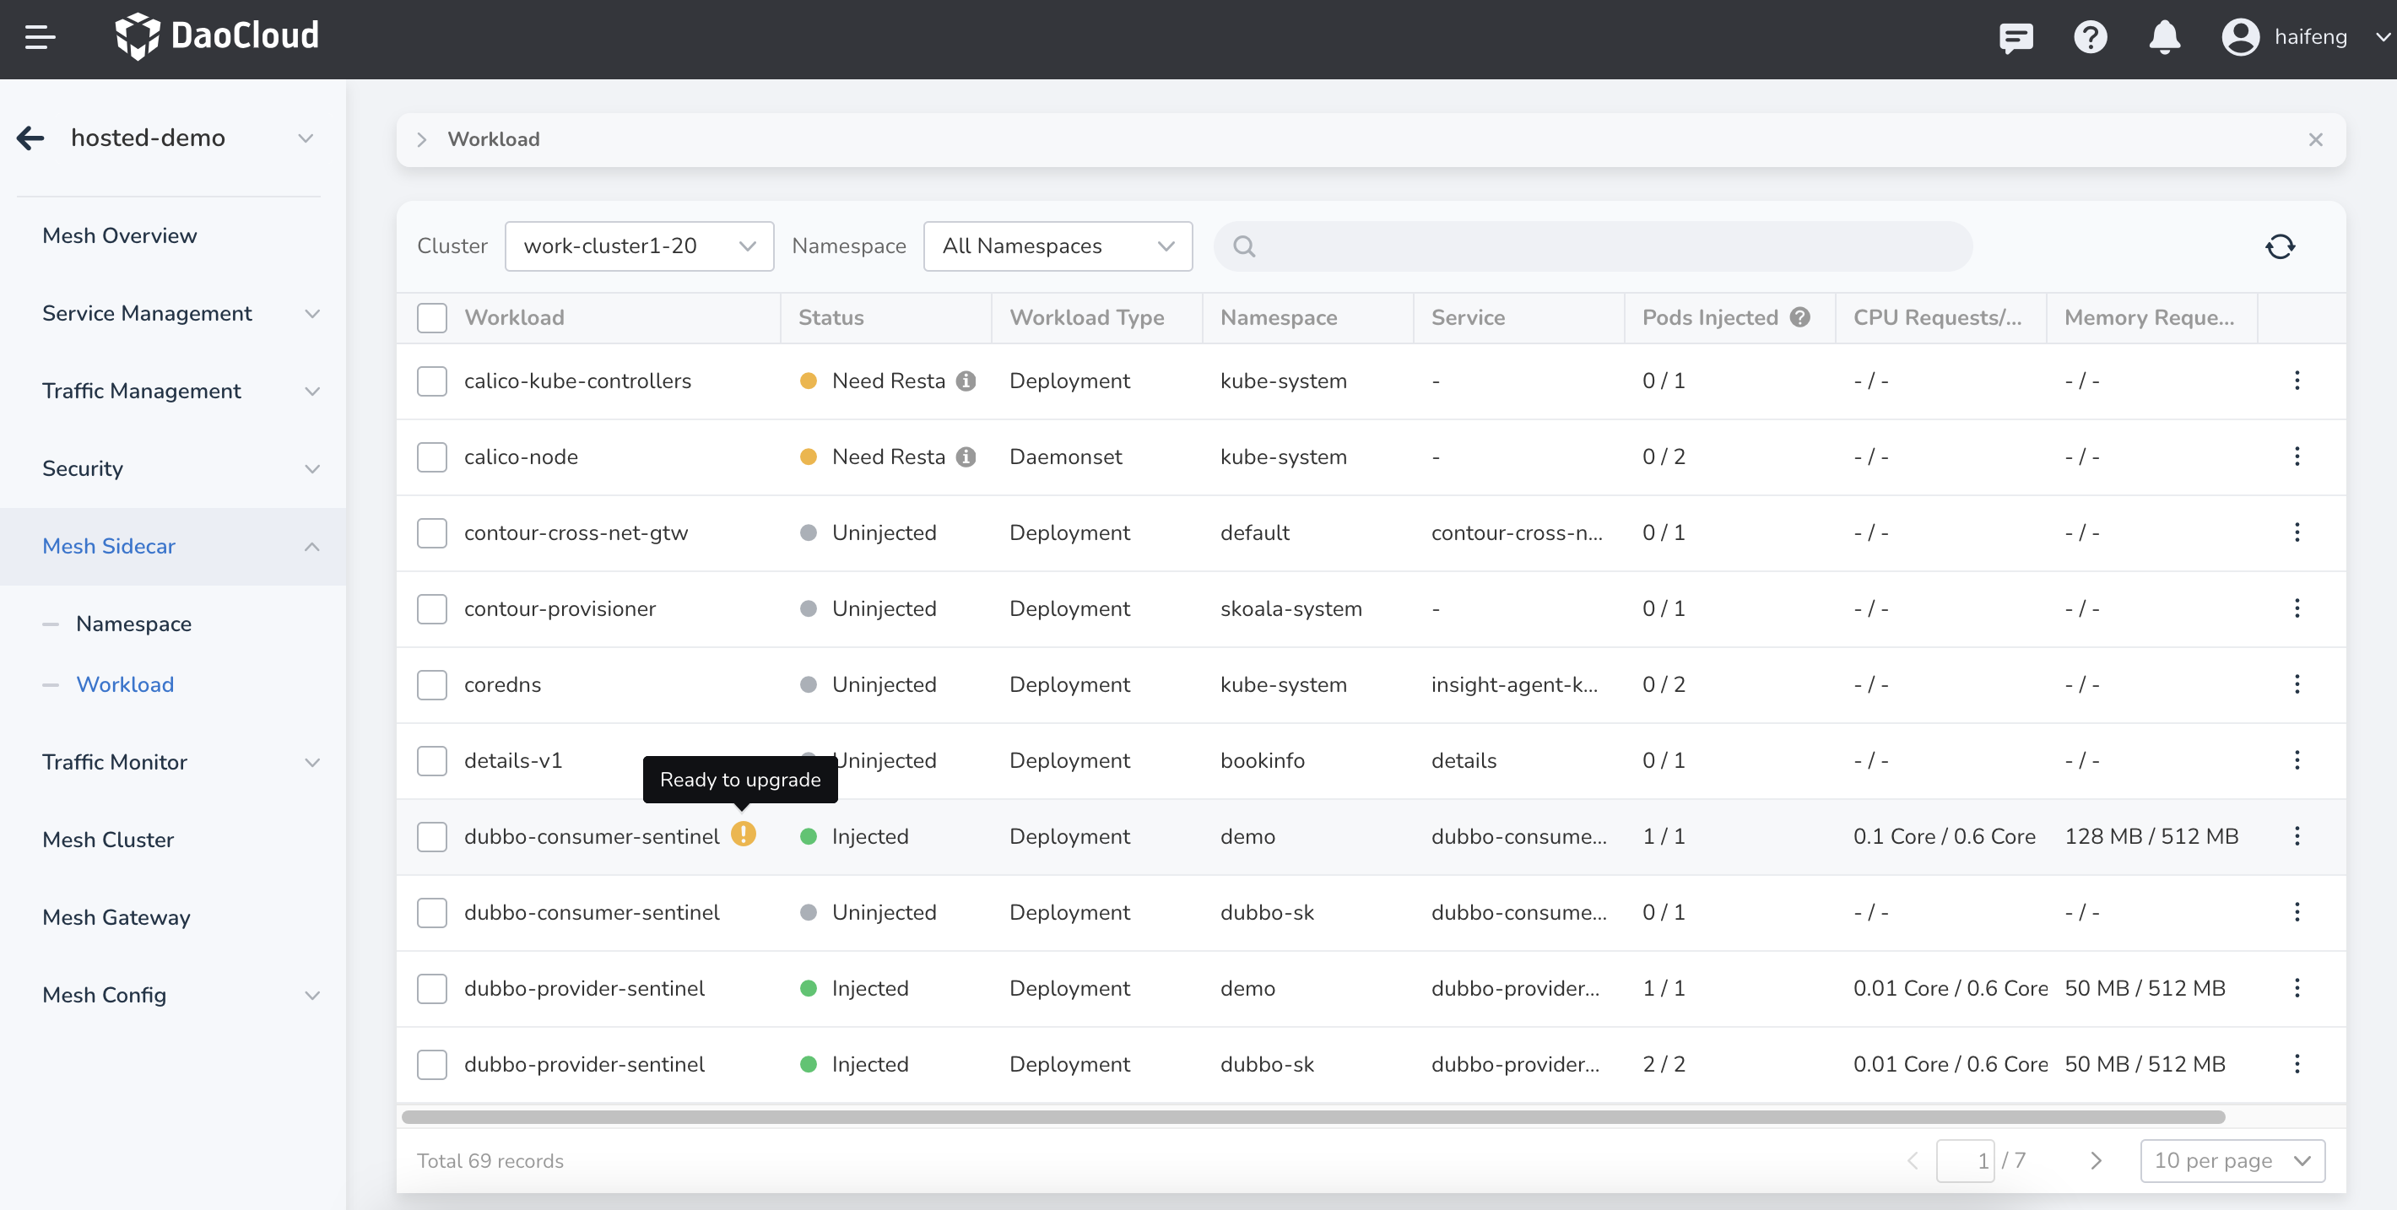Image resolution: width=2397 pixels, height=1210 pixels.
Task: Open actions menu for details-v1
Action: (x=2297, y=761)
